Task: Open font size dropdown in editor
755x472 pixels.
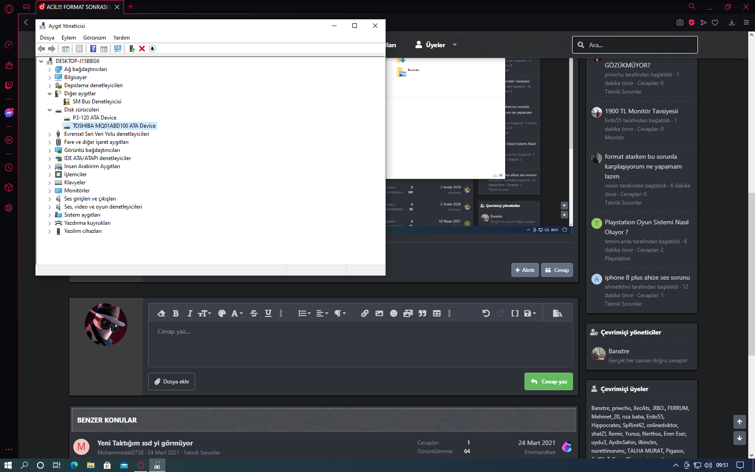Action: (204, 313)
